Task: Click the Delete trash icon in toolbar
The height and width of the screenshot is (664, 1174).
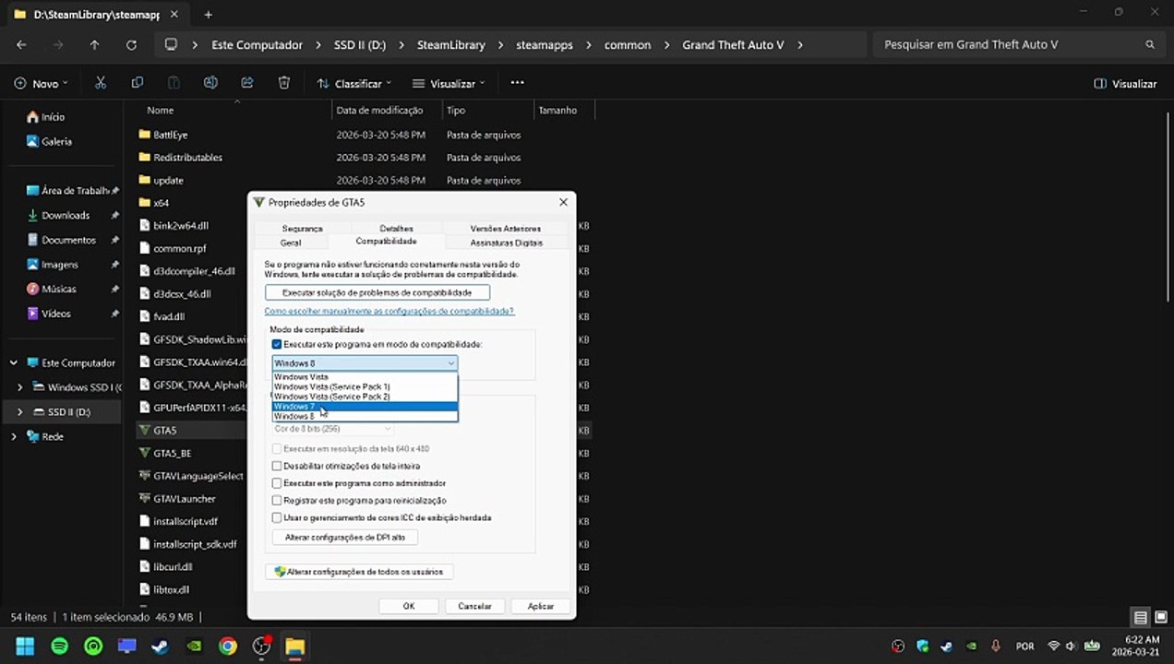Action: click(284, 83)
